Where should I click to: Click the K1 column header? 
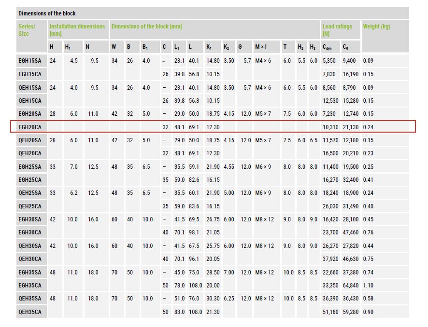pyautogui.click(x=209, y=47)
